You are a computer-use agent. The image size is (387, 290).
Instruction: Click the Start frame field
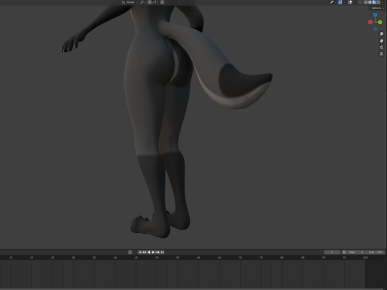[356, 252]
